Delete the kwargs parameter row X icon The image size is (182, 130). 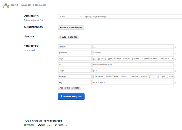click(175, 77)
